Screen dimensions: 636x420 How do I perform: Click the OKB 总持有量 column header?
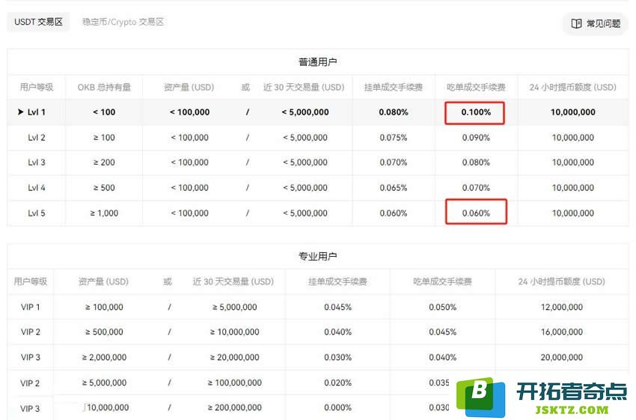[x=104, y=88]
